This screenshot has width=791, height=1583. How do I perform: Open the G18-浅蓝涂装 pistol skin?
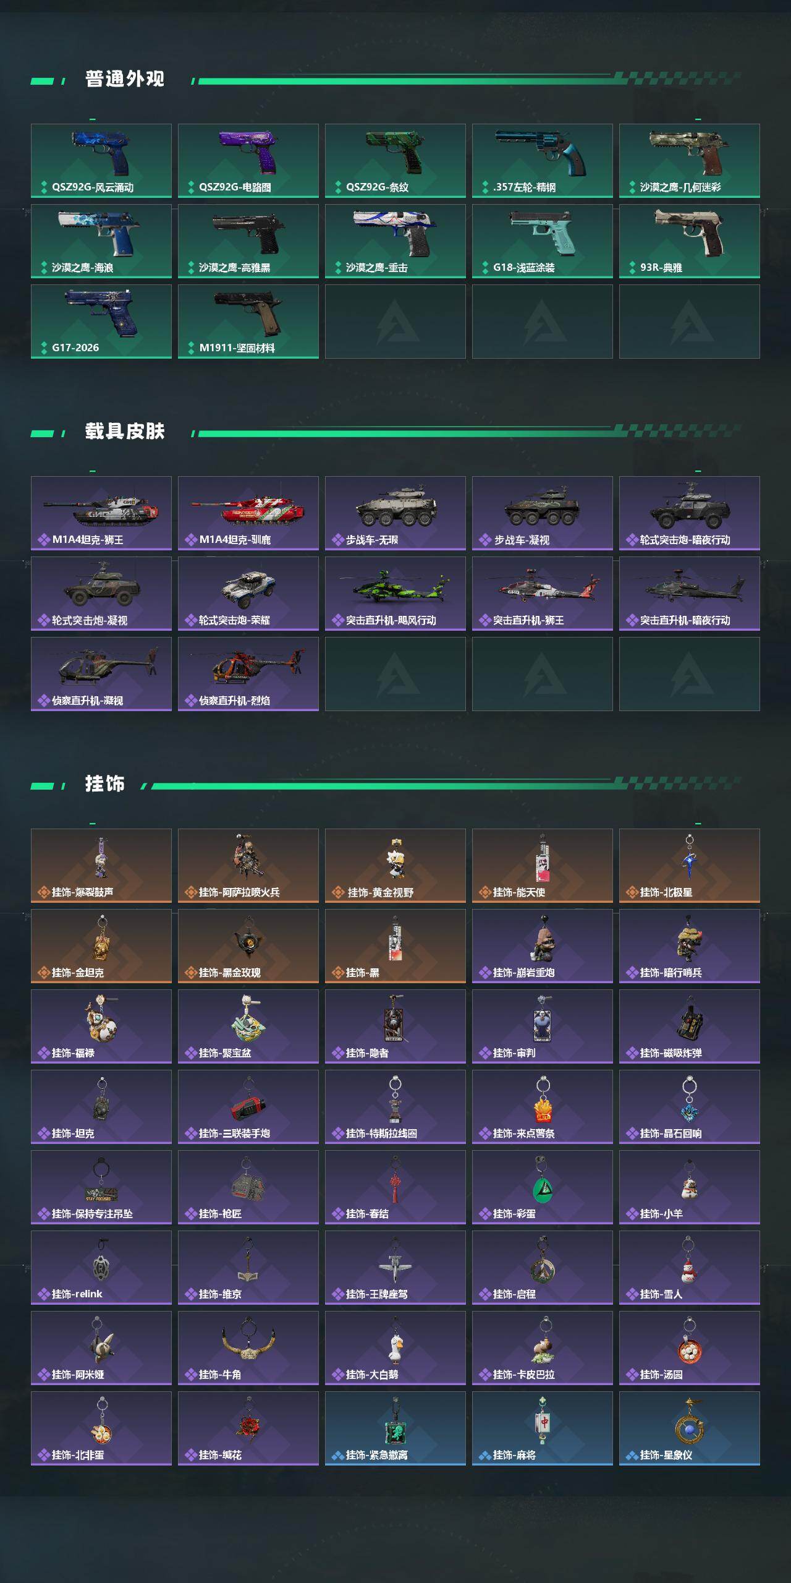543,241
